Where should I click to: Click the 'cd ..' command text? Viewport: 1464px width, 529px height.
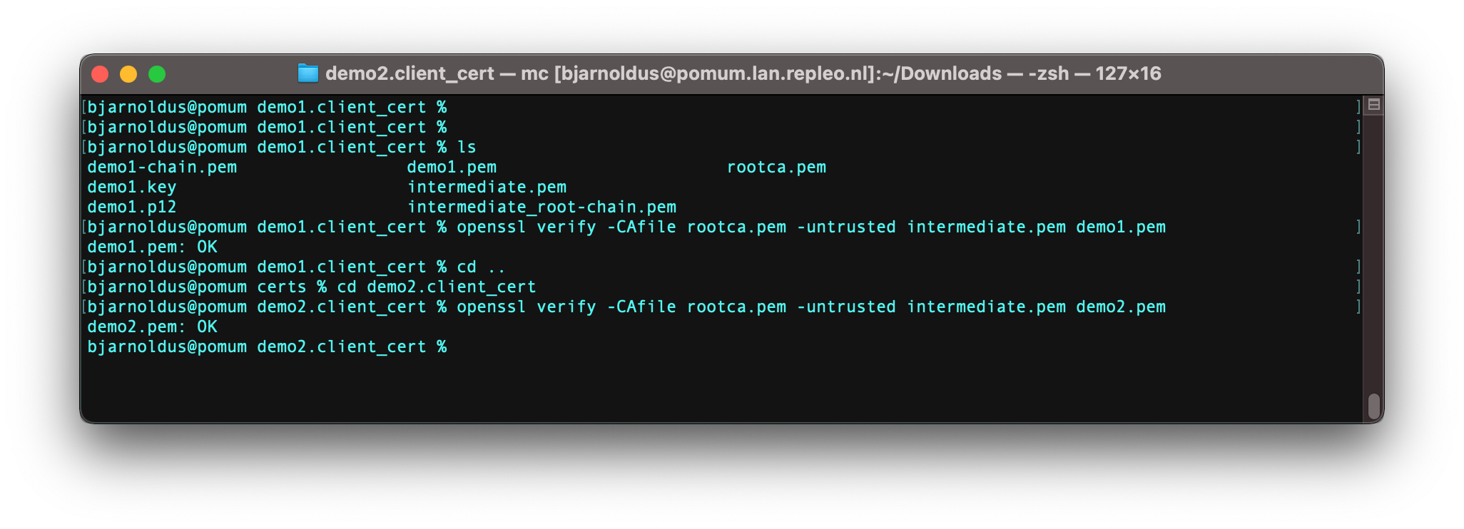pyautogui.click(x=481, y=267)
